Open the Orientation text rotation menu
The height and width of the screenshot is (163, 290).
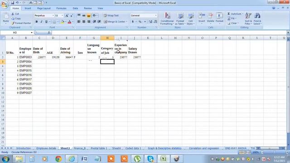click(95, 15)
